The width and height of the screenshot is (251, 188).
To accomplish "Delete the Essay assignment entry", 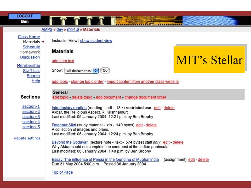I will click(x=203, y=160).
